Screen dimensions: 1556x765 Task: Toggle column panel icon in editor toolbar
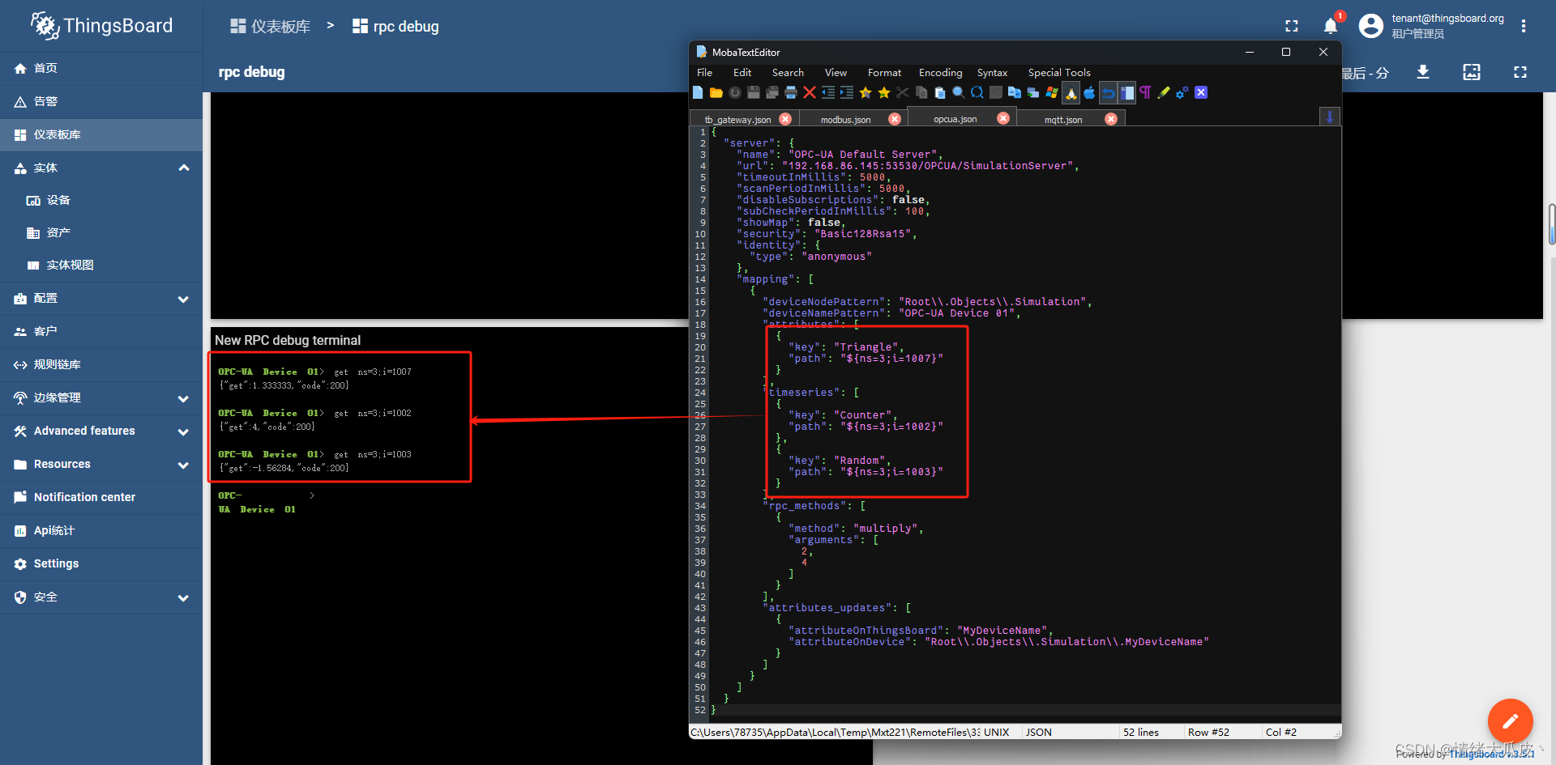[1127, 92]
